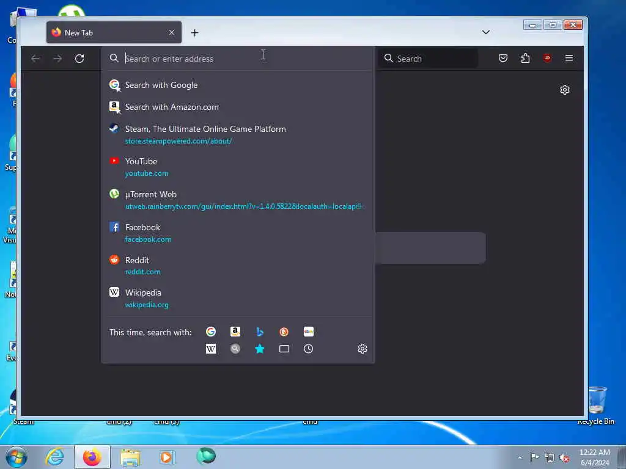Open Windows Explorer from the taskbar
Screen dimensions: 626x469
[131, 457]
